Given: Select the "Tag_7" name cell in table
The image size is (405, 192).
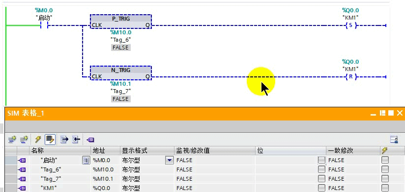Looking at the screenshot, I should (x=59, y=179).
